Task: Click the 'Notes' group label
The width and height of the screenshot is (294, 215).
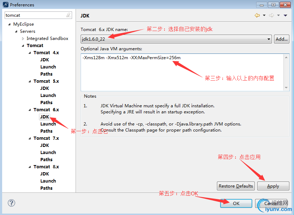Action: (x=90, y=96)
